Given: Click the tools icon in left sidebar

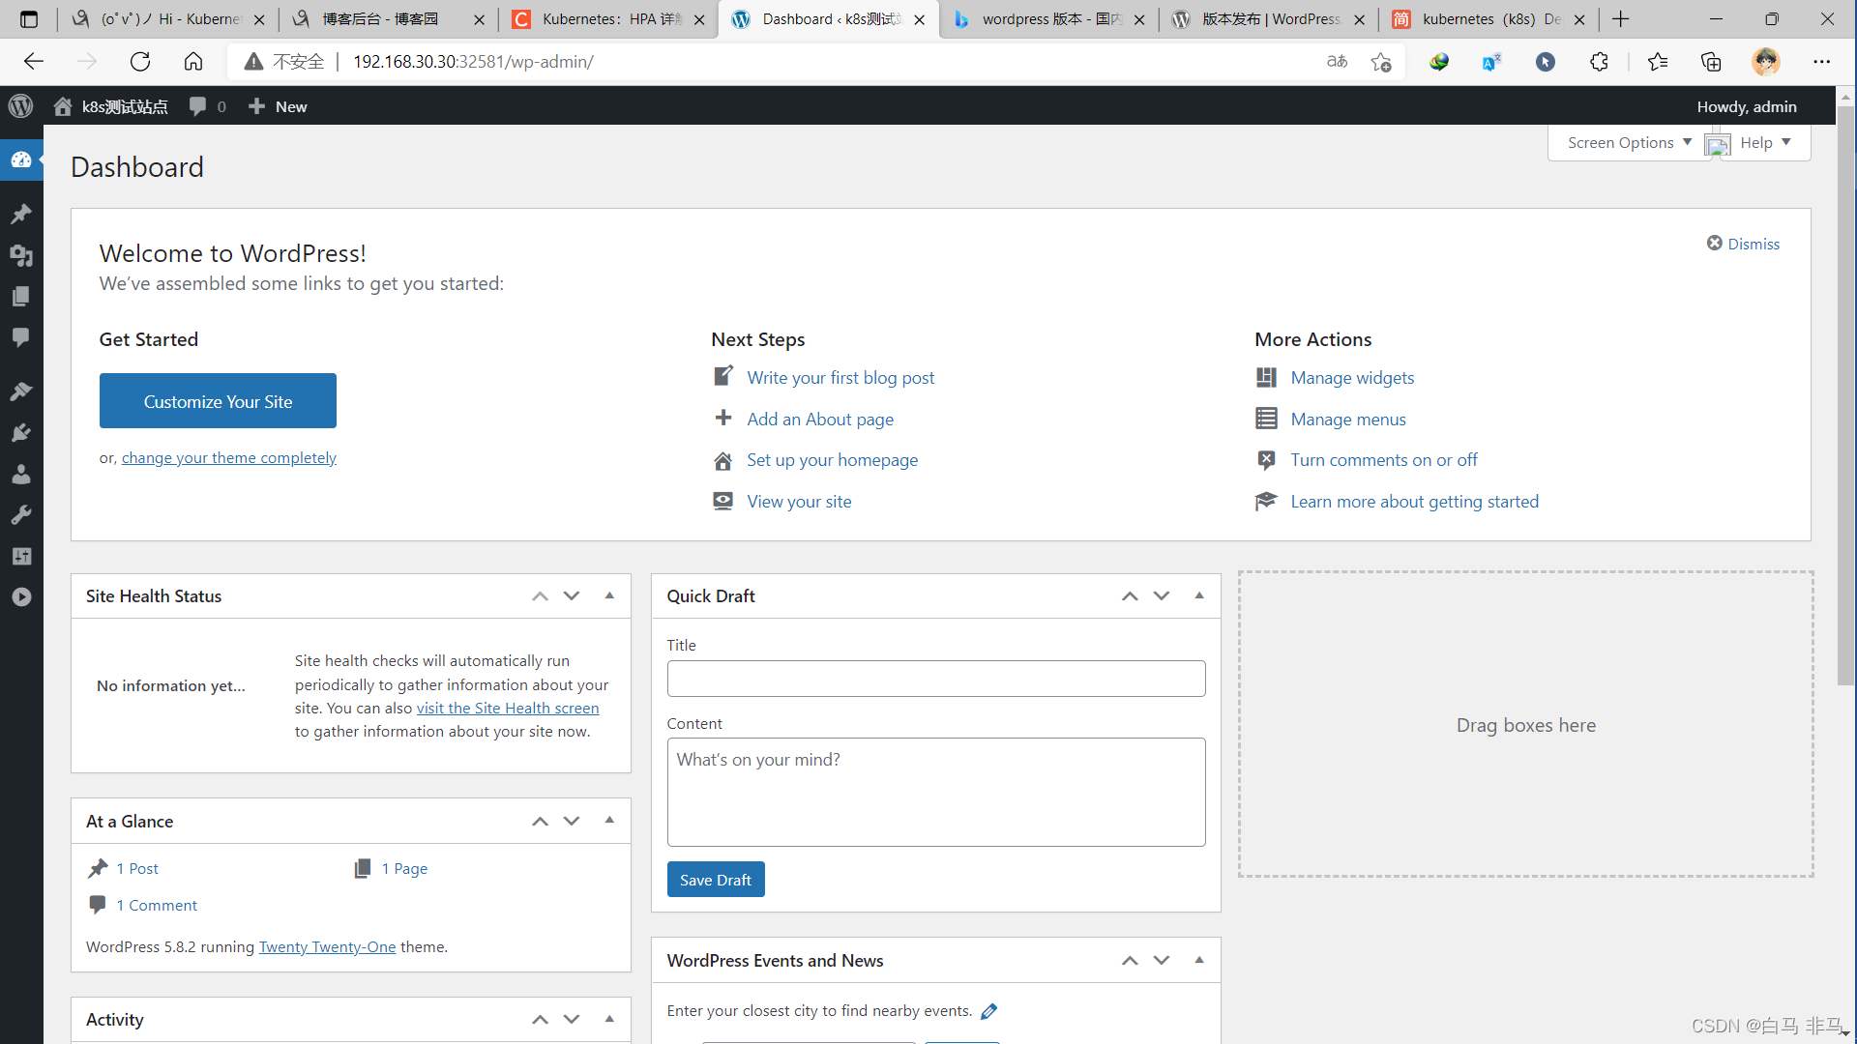Looking at the screenshot, I should click(x=21, y=515).
